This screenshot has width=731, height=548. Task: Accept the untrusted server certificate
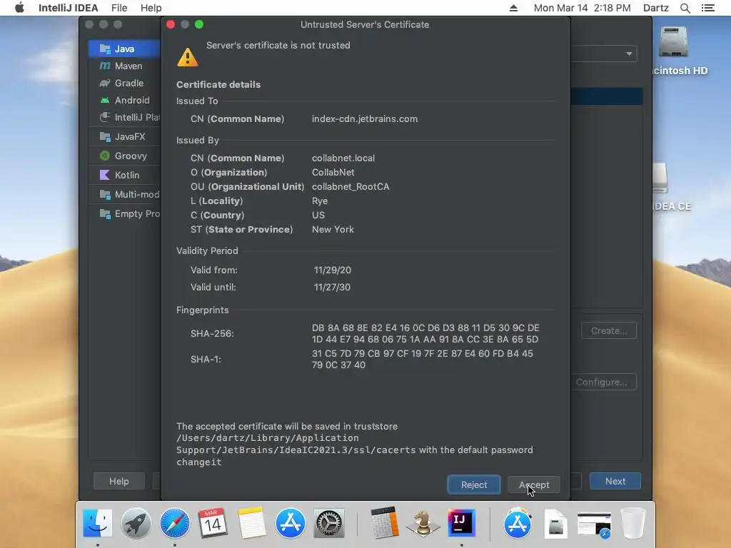coord(534,484)
